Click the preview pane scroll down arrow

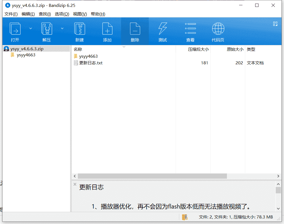click(x=278, y=209)
